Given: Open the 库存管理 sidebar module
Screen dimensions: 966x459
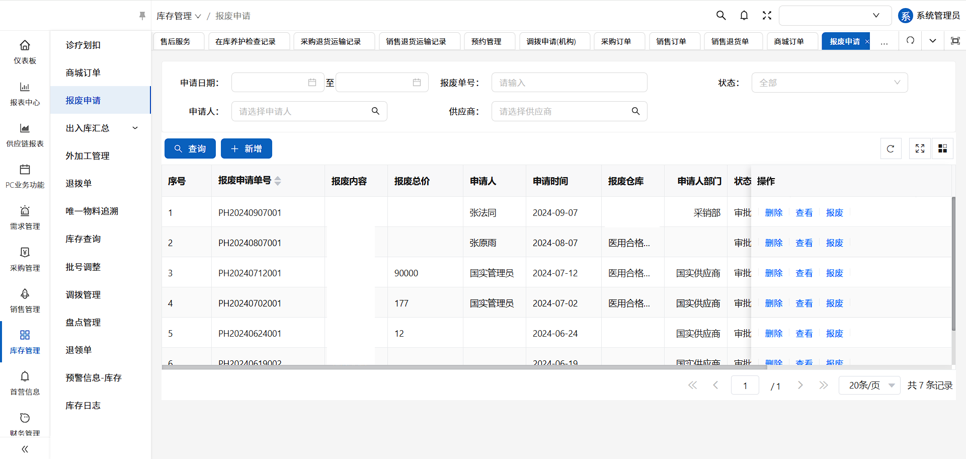Looking at the screenshot, I should [25, 341].
